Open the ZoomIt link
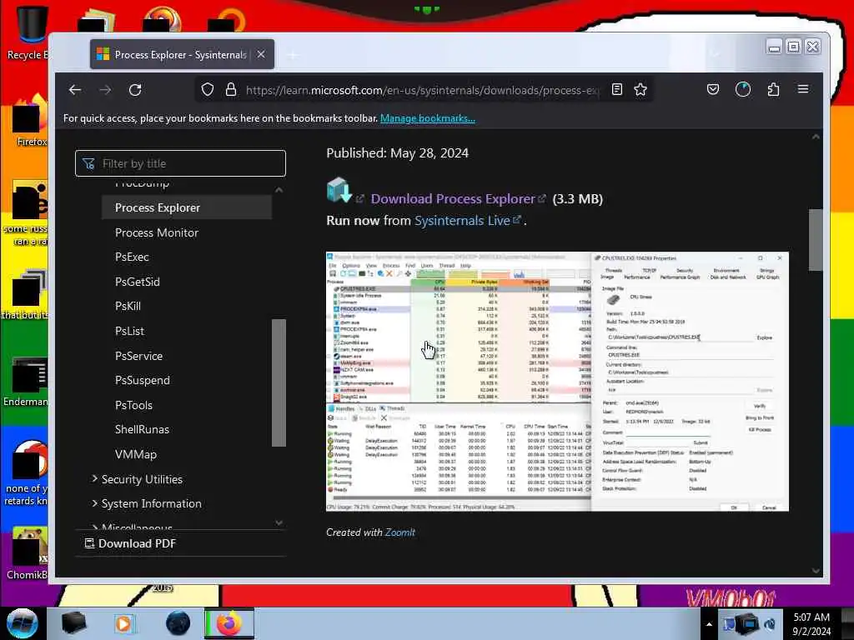This screenshot has width=854, height=640. point(399,532)
